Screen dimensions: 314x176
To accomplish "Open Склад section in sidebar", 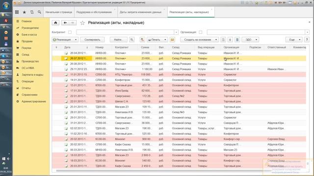I will (x=25, y=55).
